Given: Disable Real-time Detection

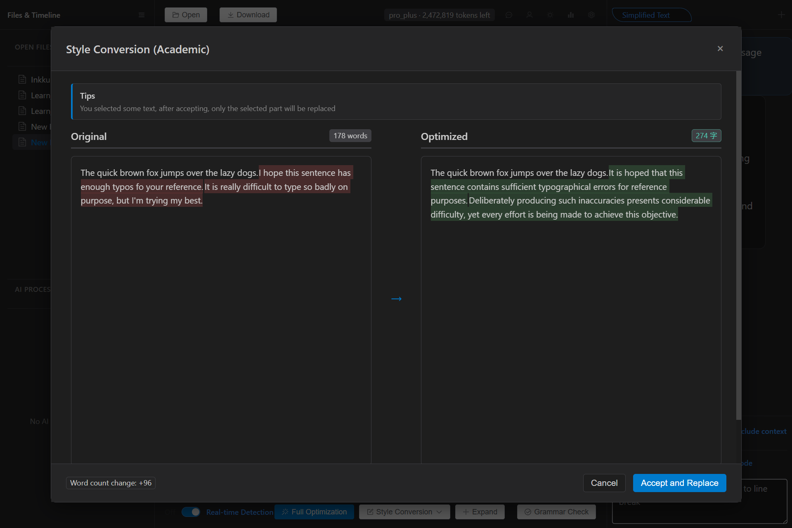Looking at the screenshot, I should [x=191, y=512].
